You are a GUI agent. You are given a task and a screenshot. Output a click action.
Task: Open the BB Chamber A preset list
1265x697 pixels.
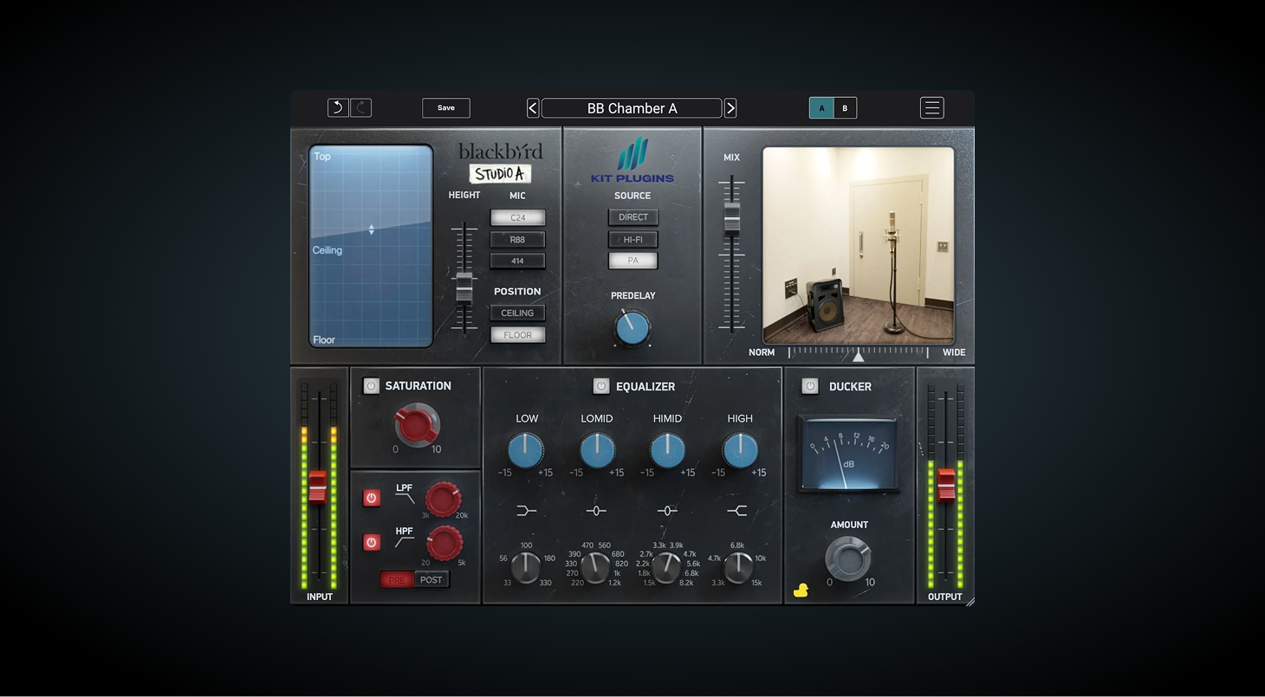(632, 108)
